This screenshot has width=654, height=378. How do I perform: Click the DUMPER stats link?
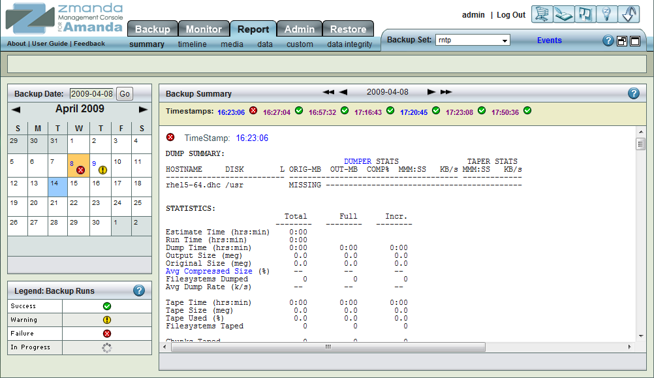[x=358, y=161]
